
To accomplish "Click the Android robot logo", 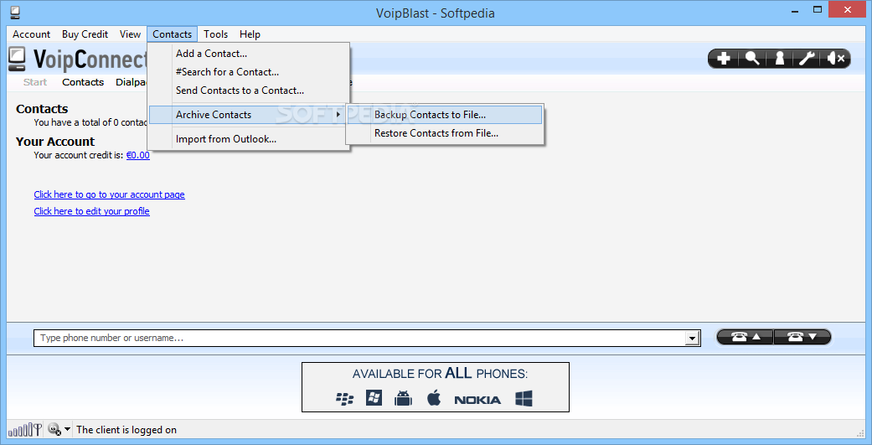I will tap(403, 398).
